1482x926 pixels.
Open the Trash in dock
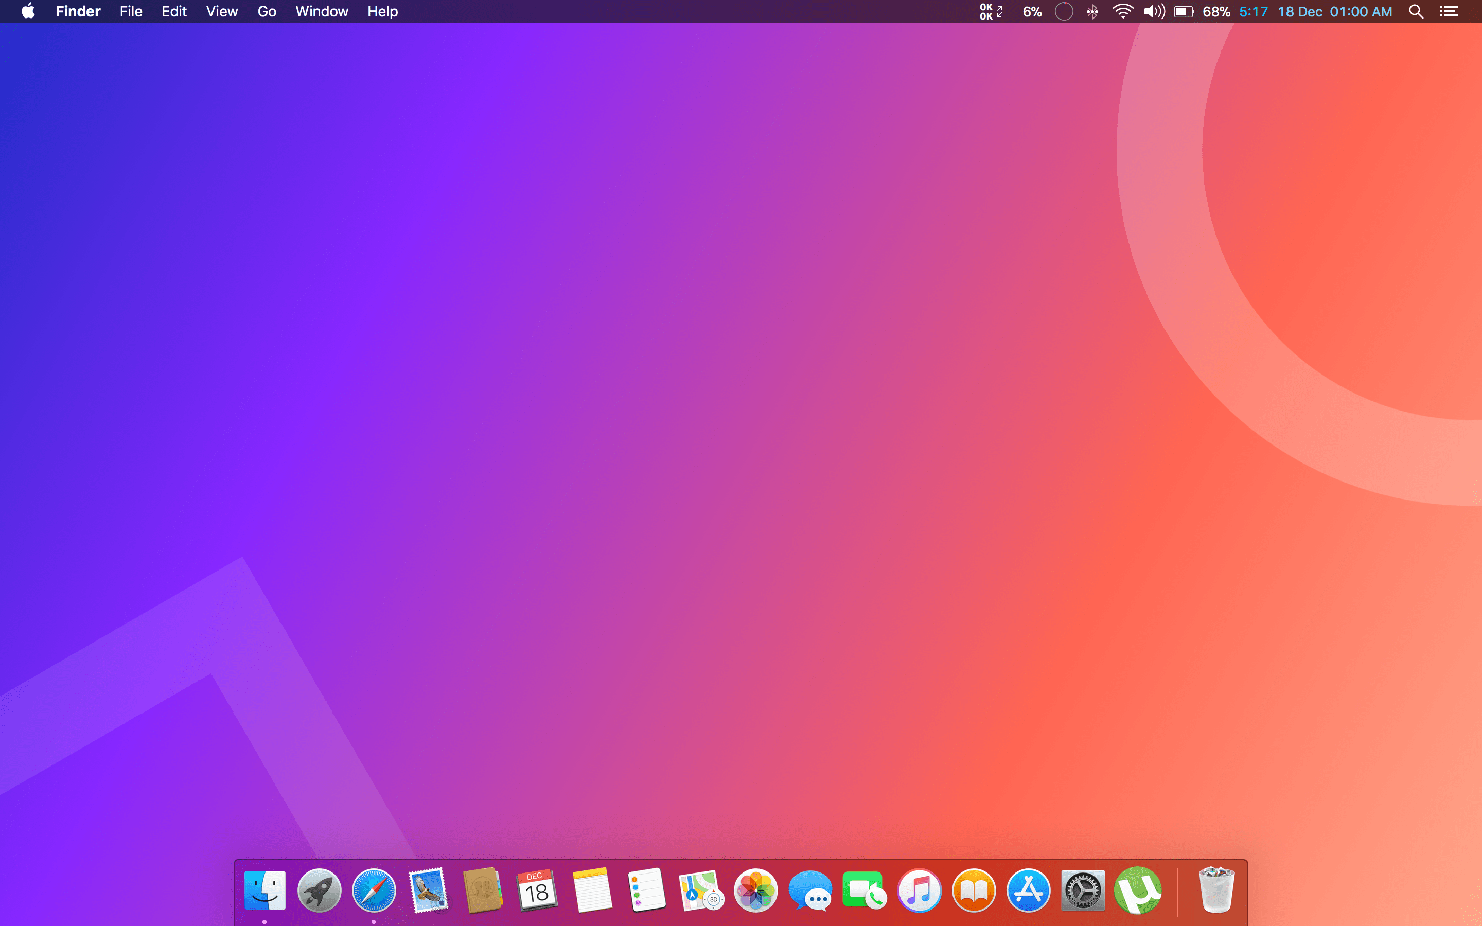1216,891
